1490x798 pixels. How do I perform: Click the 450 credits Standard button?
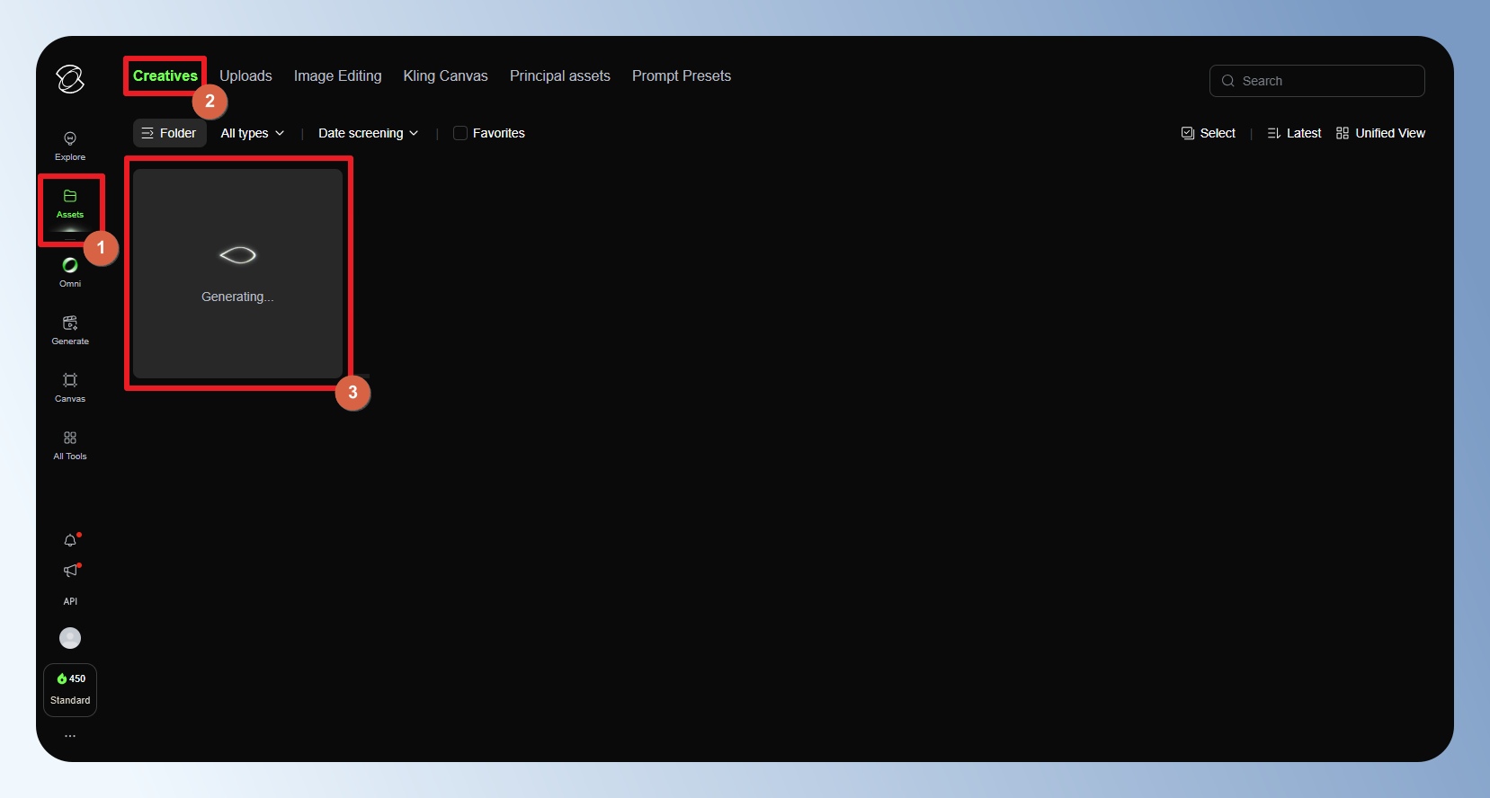70,689
